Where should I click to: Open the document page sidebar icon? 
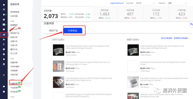tap(4, 49)
